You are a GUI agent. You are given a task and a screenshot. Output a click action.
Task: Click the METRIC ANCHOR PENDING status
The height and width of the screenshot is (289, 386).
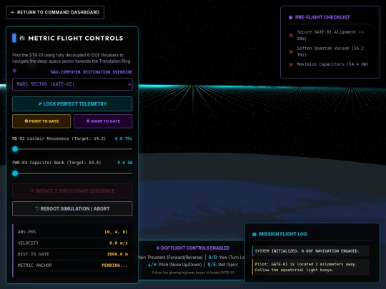point(114,265)
